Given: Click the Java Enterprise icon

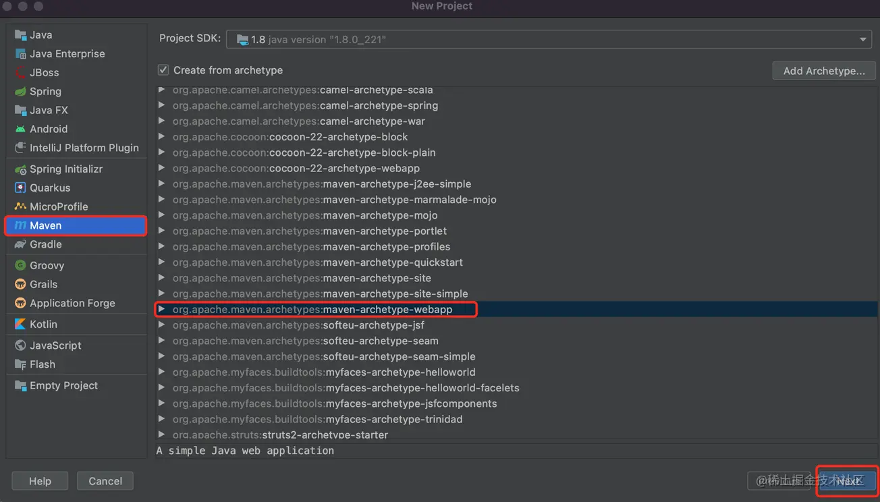Looking at the screenshot, I should pyautogui.click(x=20, y=54).
